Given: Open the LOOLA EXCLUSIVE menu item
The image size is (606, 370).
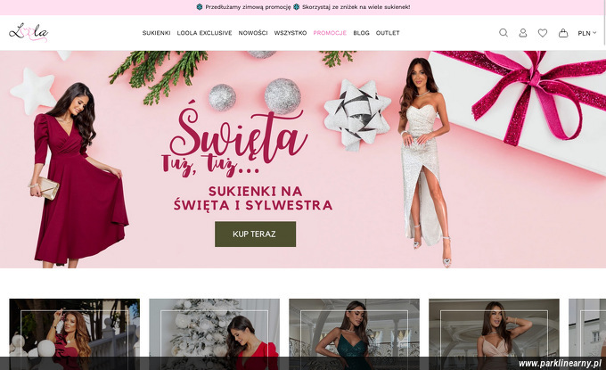Looking at the screenshot, I should click(x=204, y=33).
